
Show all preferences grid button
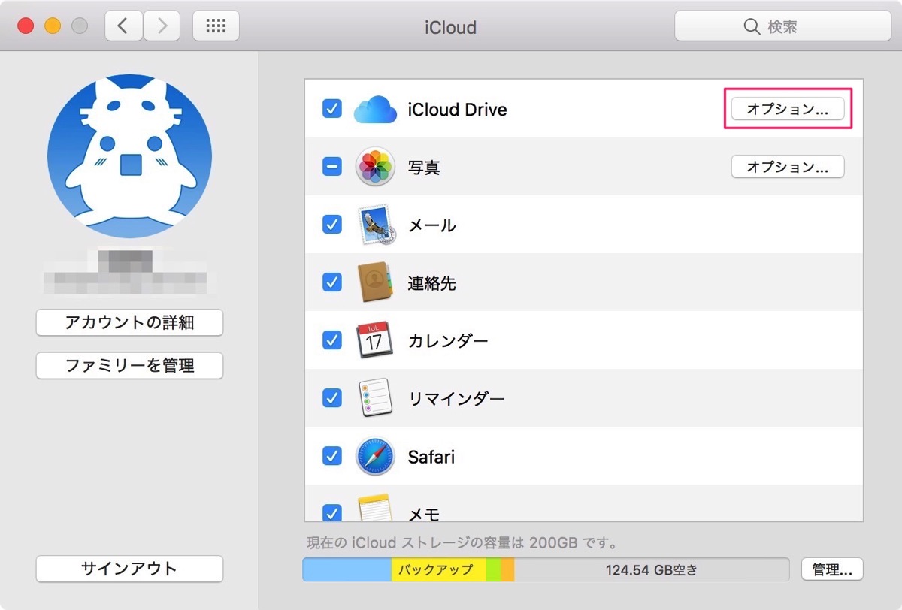(x=216, y=26)
